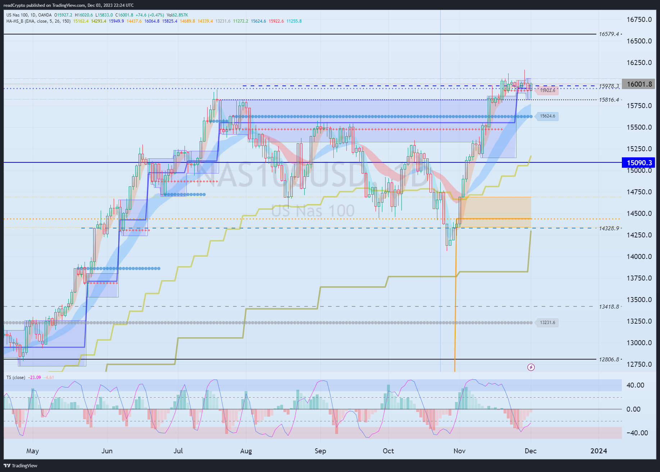Click the close value C16001.8

tap(124, 15)
